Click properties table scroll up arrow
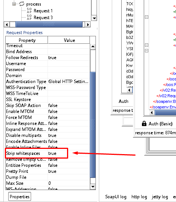 click(93, 46)
